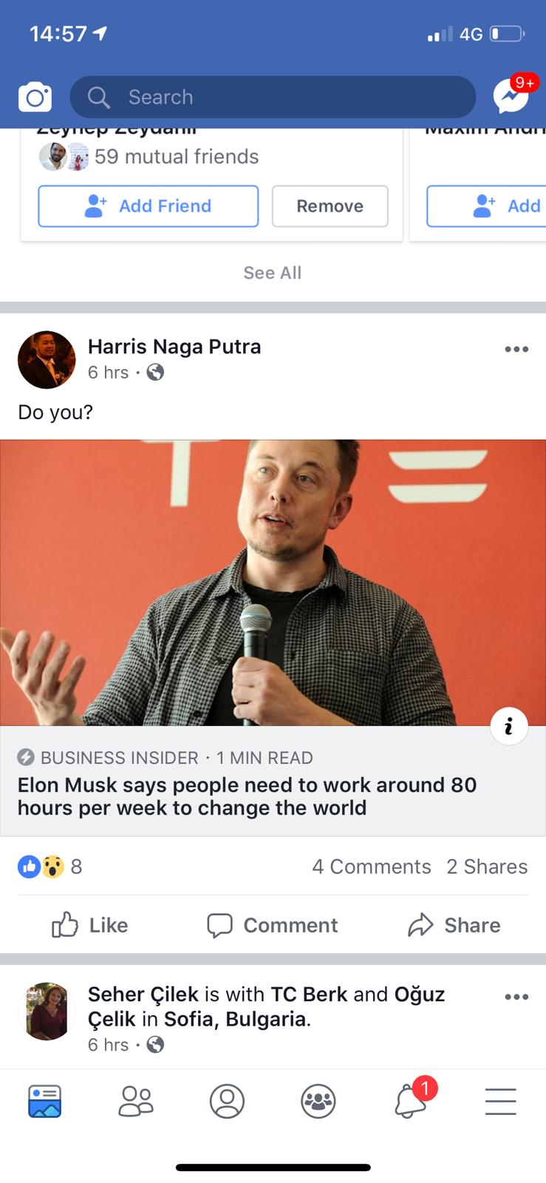Image resolution: width=546 pixels, height=1183 pixels.
Task: Tap the article info icon
Action: [x=509, y=727]
